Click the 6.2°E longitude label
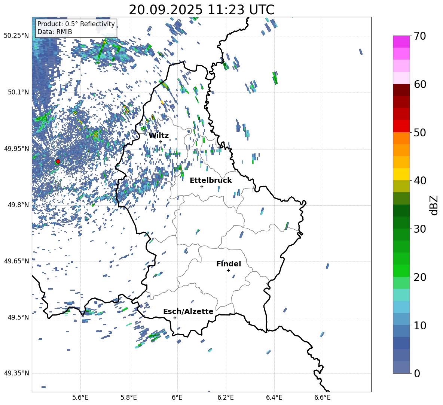 coord(226,398)
